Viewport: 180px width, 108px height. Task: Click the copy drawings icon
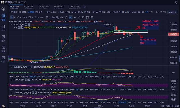(83, 17)
